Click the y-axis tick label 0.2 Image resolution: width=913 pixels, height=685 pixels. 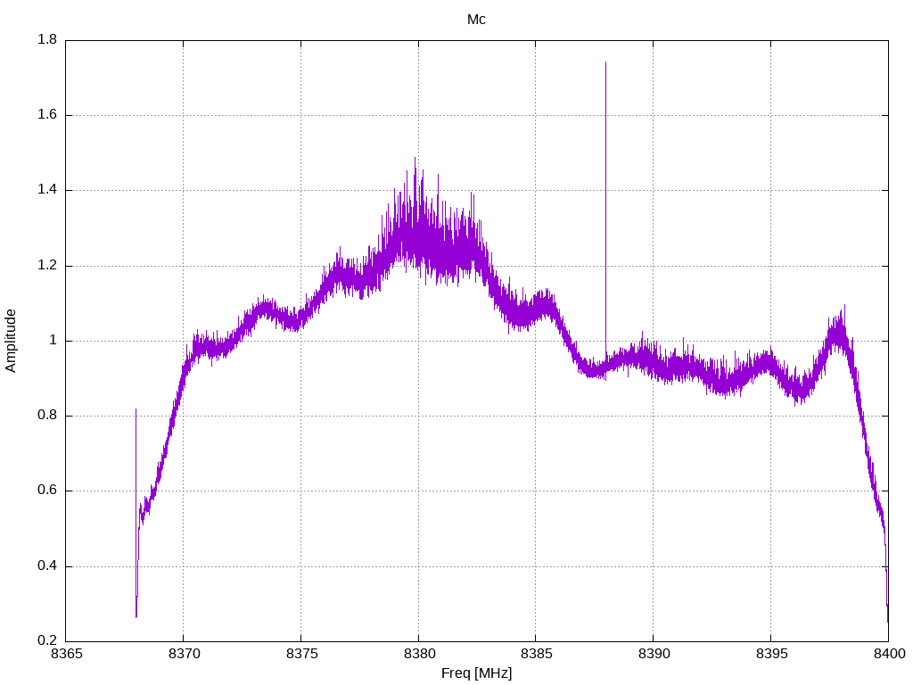pyautogui.click(x=48, y=640)
